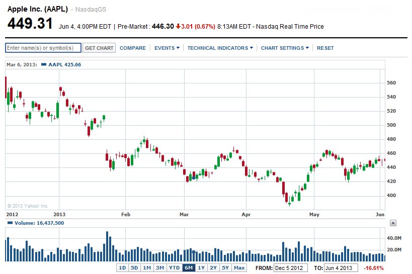The width and height of the screenshot is (412, 274).
Task: Click the Volume: 16,437,500 label
Action: click(39, 223)
